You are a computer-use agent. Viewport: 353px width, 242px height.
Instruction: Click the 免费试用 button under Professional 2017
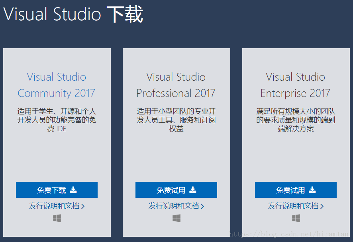point(176,190)
